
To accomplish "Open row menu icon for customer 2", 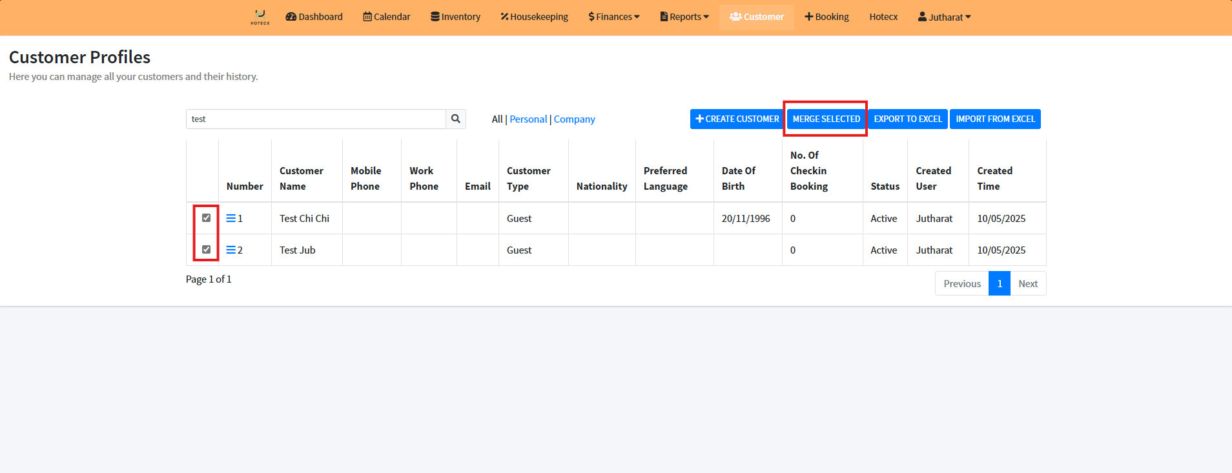I will (231, 250).
